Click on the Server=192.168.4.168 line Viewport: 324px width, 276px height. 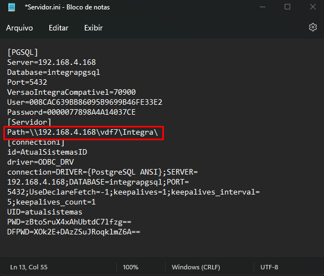52,63
